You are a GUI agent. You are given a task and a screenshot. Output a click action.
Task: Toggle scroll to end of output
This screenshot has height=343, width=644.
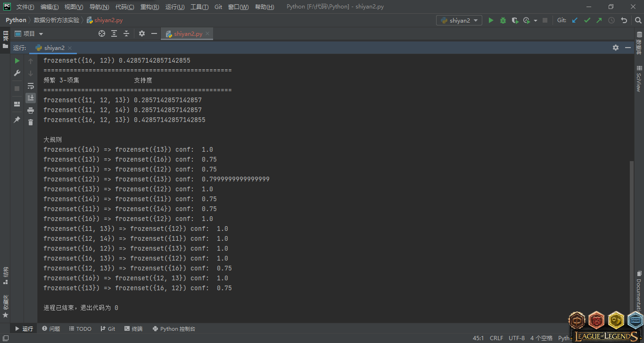[x=31, y=98]
